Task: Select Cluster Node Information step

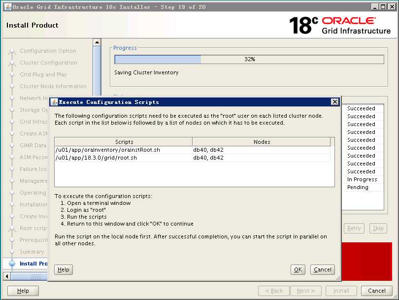Action: [53, 86]
